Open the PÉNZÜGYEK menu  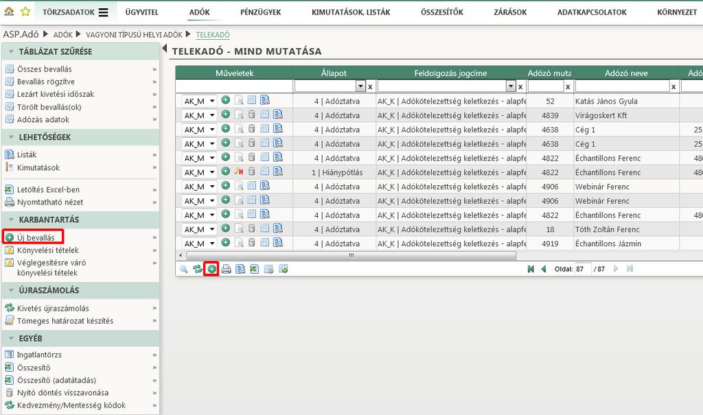click(260, 12)
